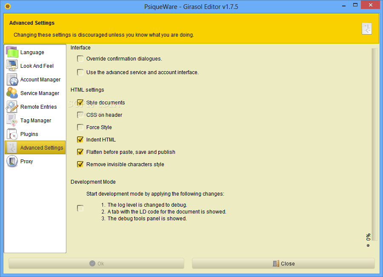The height and width of the screenshot is (277, 383).
Task: Select Advanced Settings in the sidebar
Action: [35, 147]
